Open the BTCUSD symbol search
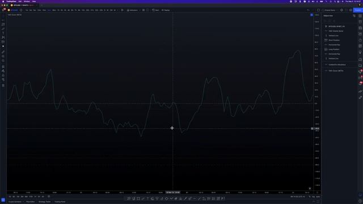Image resolution: width=363 pixels, height=204 pixels. click(13, 10)
